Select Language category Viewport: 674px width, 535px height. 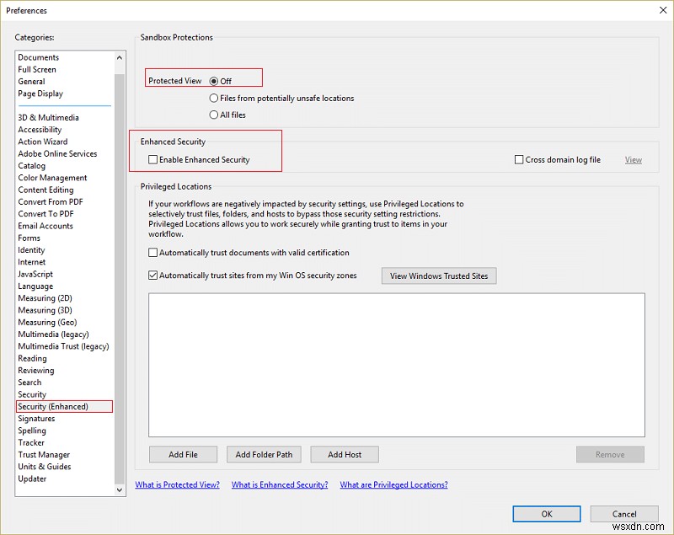pyautogui.click(x=35, y=286)
